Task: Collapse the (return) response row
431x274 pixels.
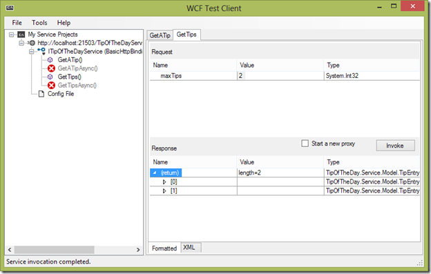Action: tap(155, 173)
